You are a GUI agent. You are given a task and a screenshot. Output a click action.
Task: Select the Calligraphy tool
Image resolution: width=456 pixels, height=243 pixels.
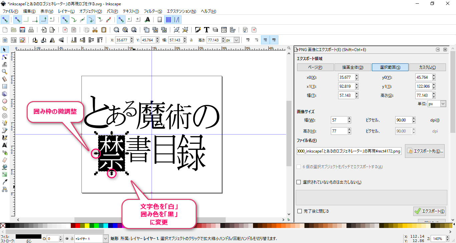click(5, 138)
